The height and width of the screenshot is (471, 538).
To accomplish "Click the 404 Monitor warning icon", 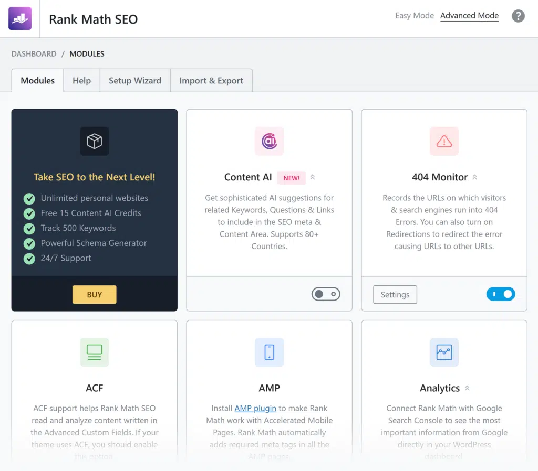I will tap(444, 141).
